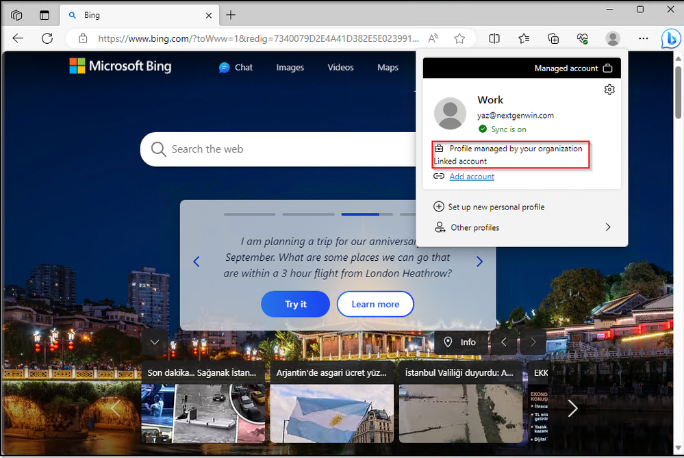Click the yaz@nextgenwin.com email text
This screenshot has width=684, height=458.
click(515, 116)
